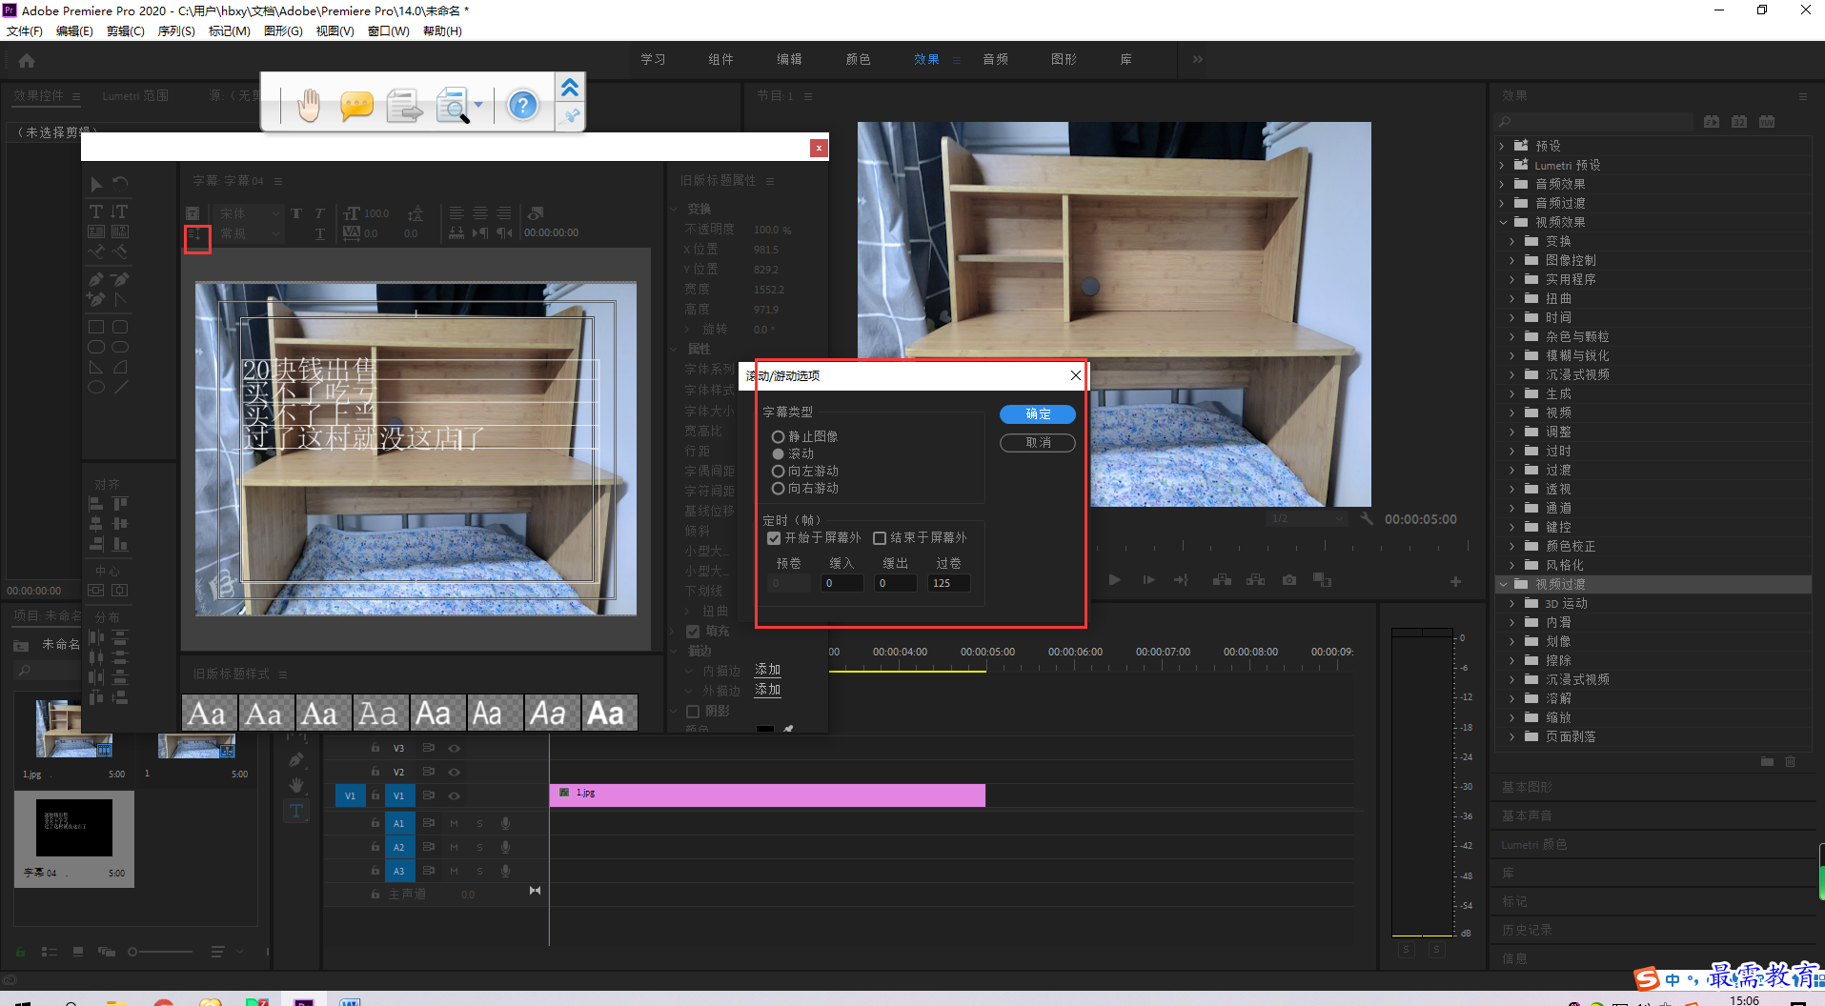Select 滚动 radio button

point(778,453)
